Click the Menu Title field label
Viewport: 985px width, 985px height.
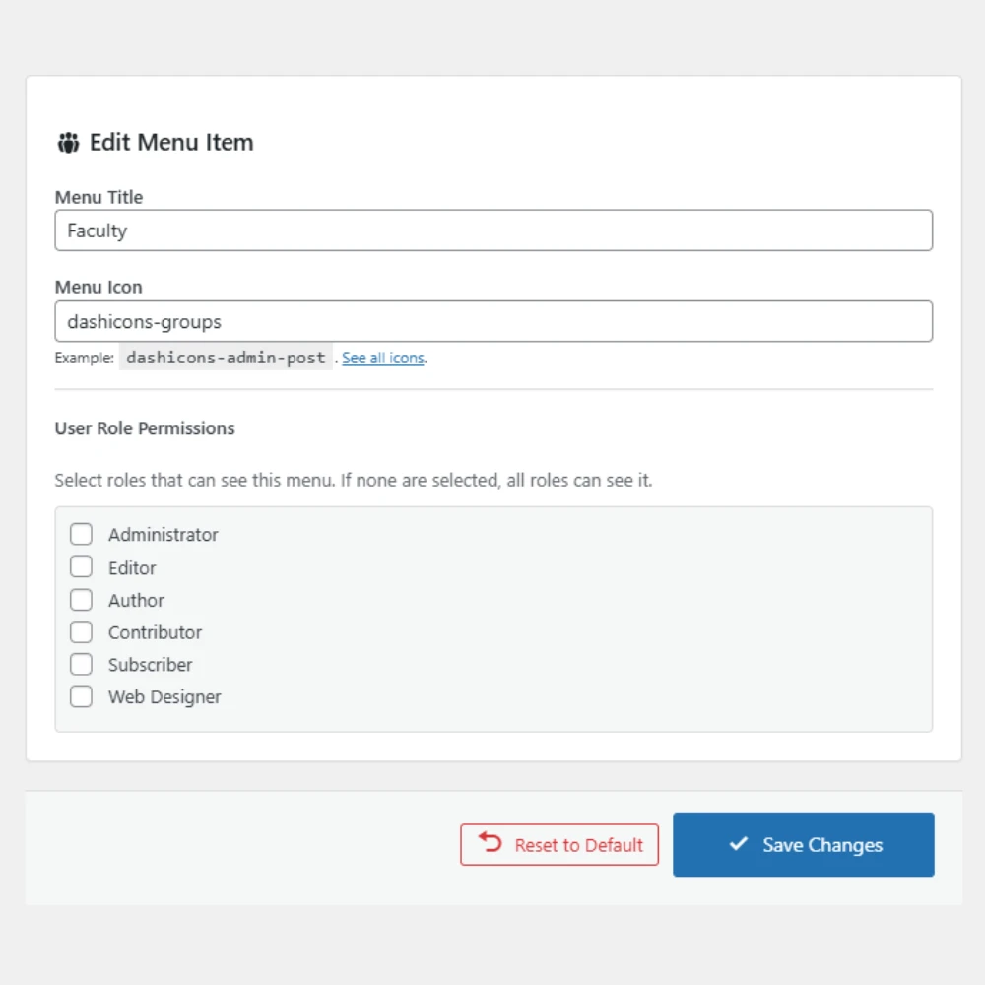[98, 197]
